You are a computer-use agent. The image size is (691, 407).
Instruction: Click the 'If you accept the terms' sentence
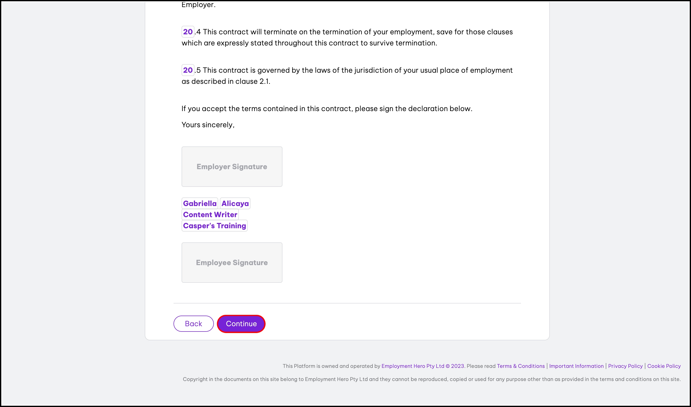click(327, 109)
